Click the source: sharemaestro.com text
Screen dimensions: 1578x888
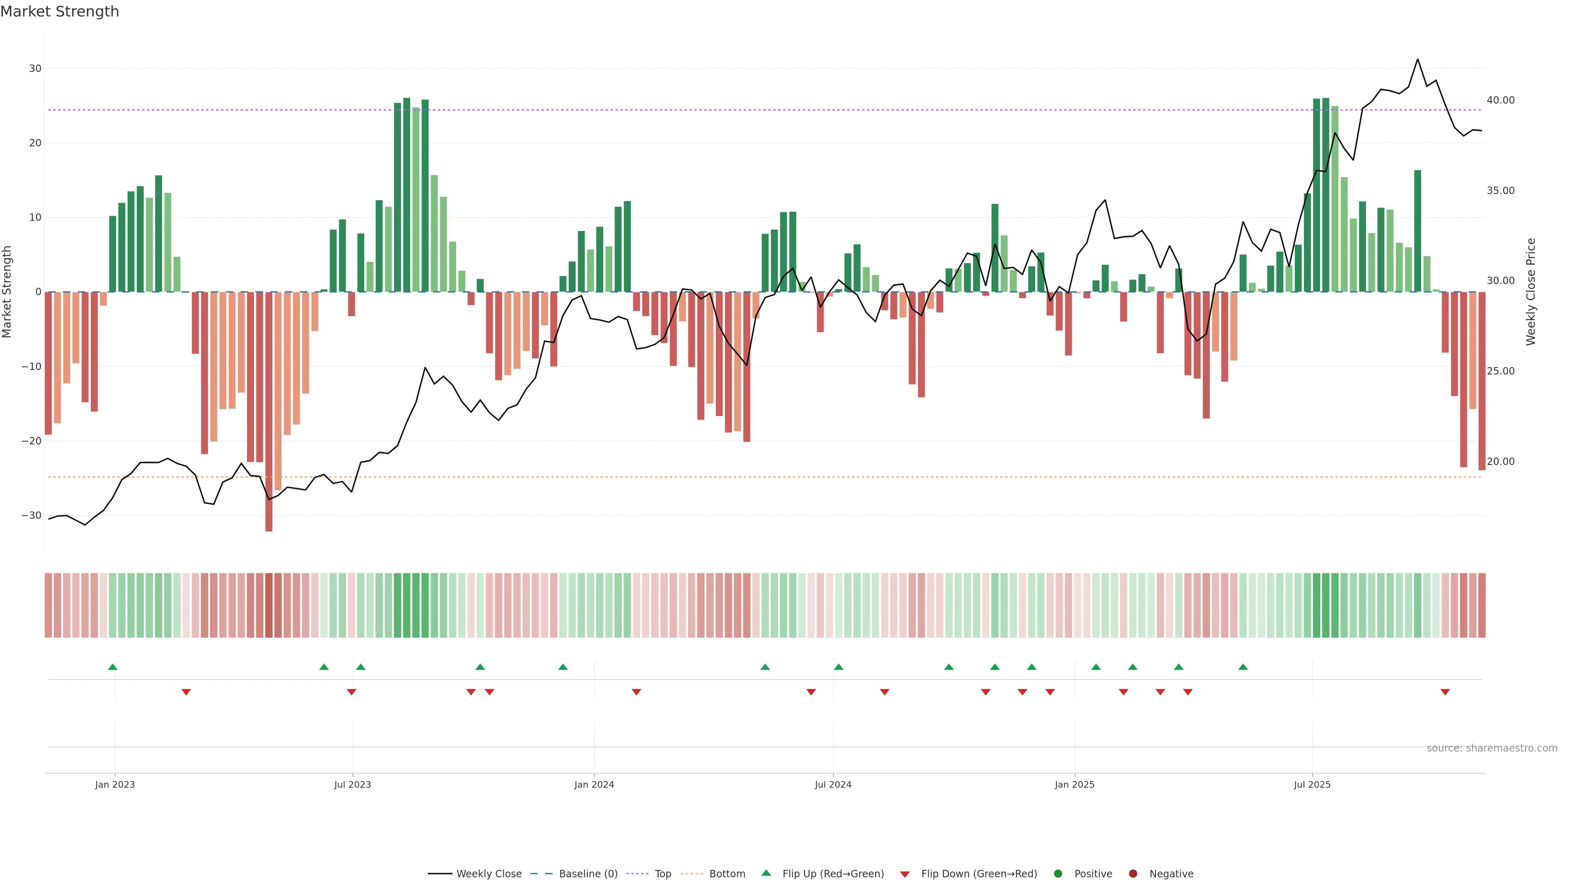click(1492, 748)
